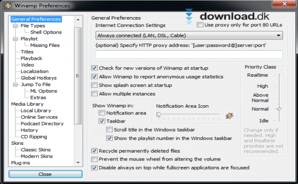
Task: Open CD Ripping preferences
Action: pyautogui.click(x=34, y=137)
